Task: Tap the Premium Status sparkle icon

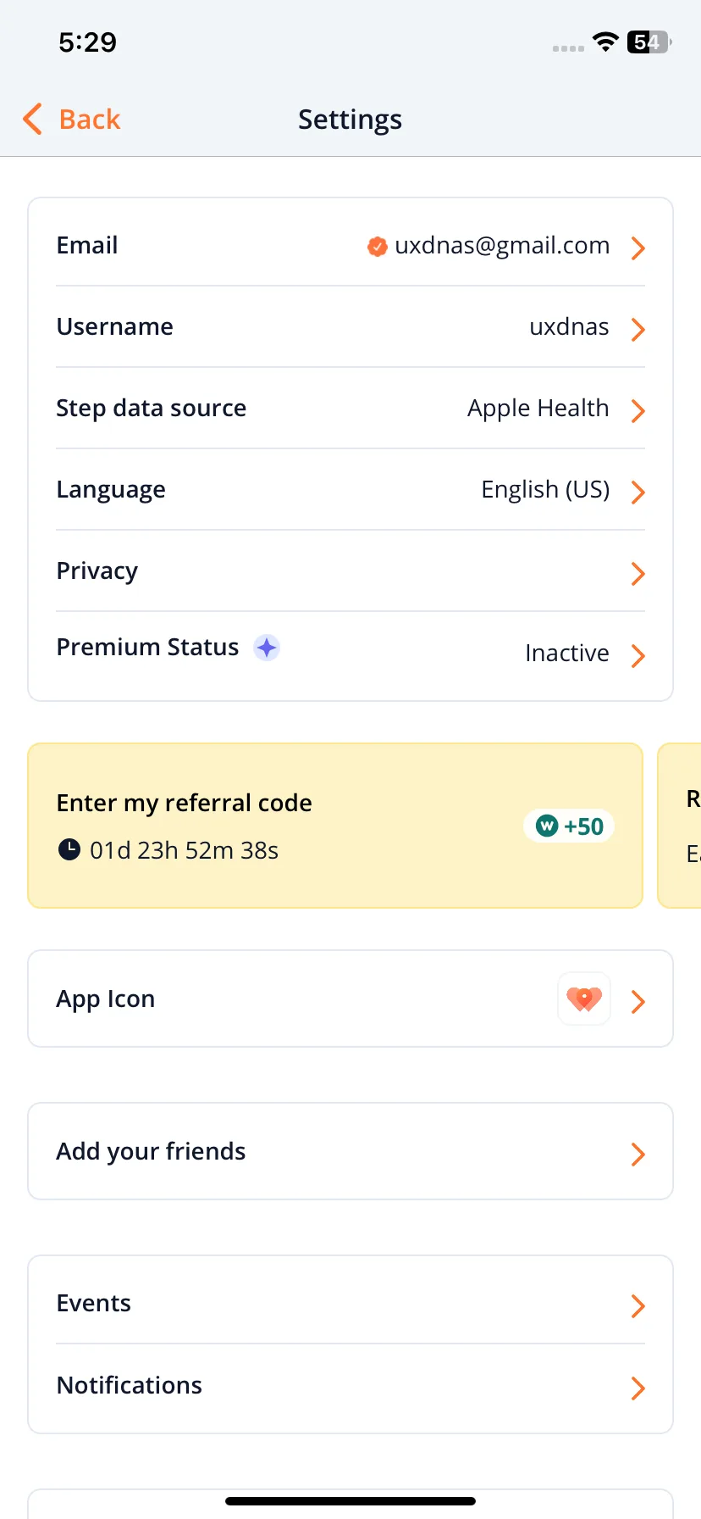Action: pyautogui.click(x=267, y=648)
